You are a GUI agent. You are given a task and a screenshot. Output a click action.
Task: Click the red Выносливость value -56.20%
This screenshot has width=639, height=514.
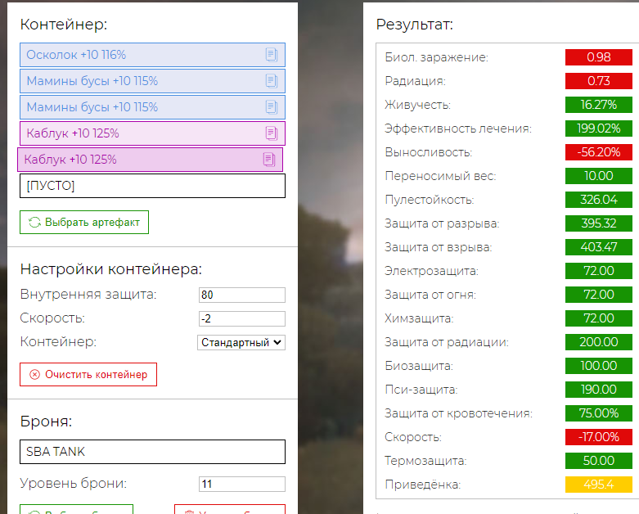tap(599, 152)
